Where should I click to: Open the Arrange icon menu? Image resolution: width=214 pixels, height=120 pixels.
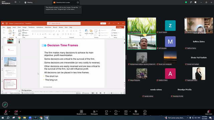91,31
